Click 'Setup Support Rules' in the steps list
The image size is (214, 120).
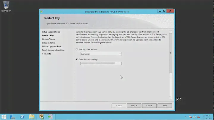(51, 32)
